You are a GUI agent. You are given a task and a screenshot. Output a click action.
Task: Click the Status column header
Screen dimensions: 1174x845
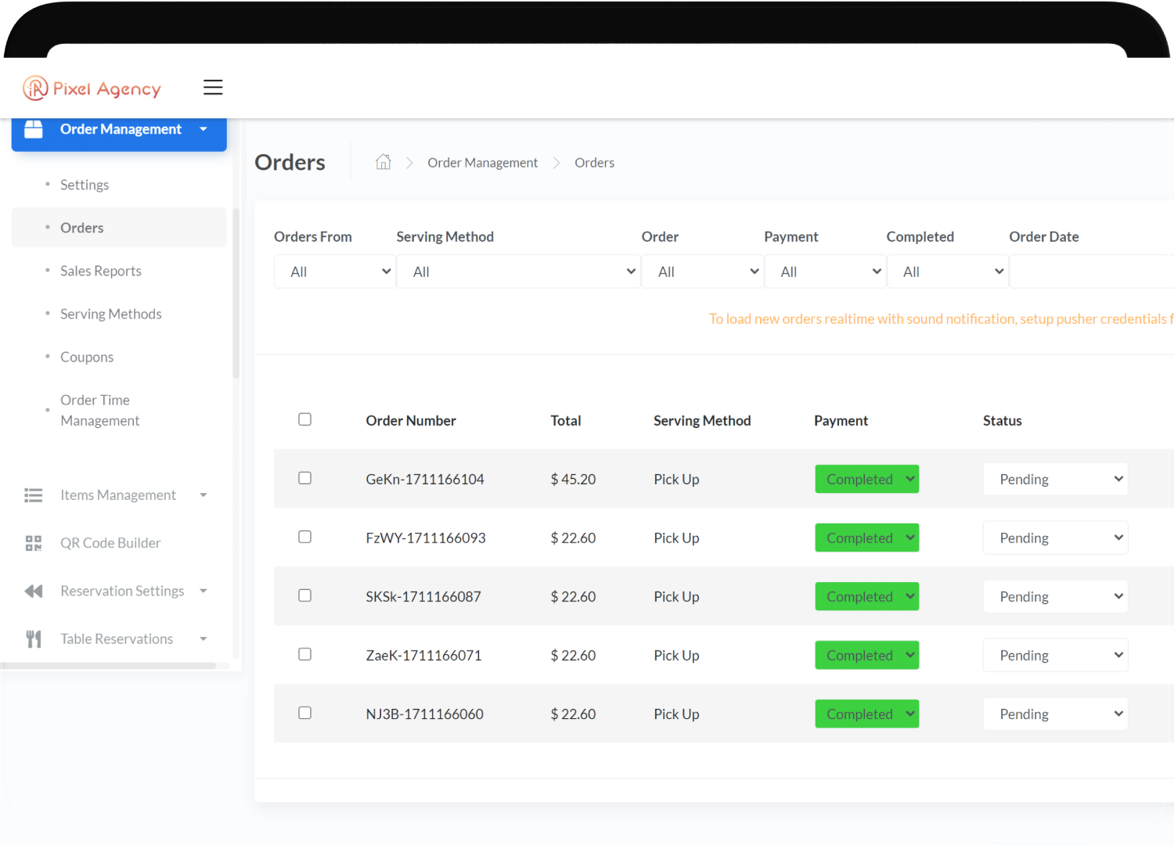1003,420
